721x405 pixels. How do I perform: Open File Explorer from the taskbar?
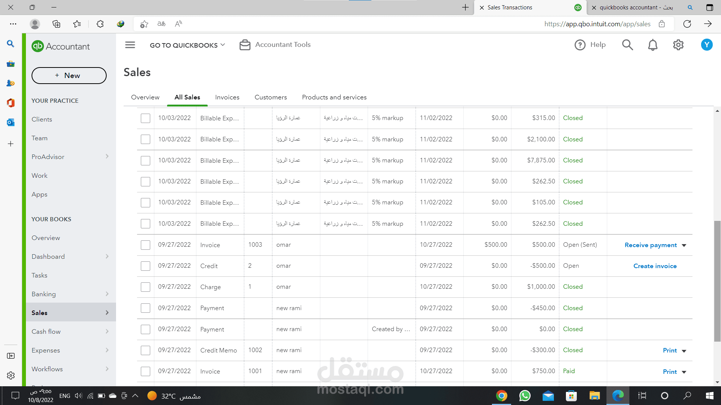[594, 396]
